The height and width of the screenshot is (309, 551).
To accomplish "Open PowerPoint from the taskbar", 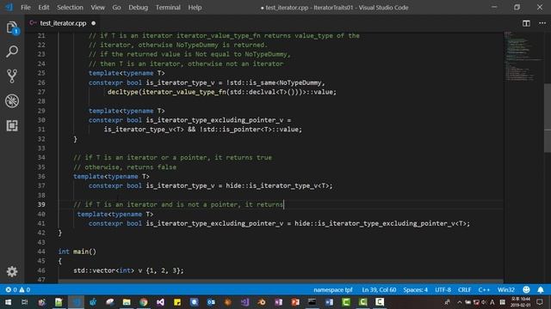I will point(295,302).
